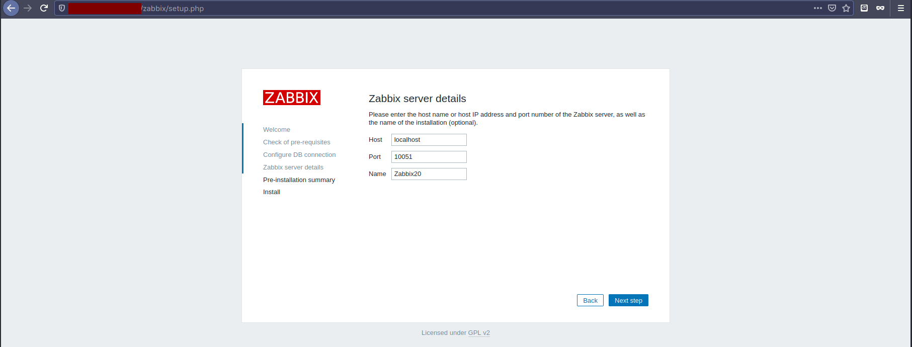Click the mask-shaped extension icon
The width and height of the screenshot is (912, 347).
coord(880,8)
